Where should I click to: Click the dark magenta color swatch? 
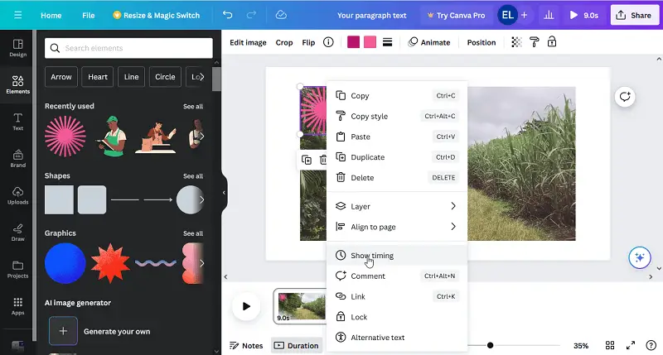353,42
